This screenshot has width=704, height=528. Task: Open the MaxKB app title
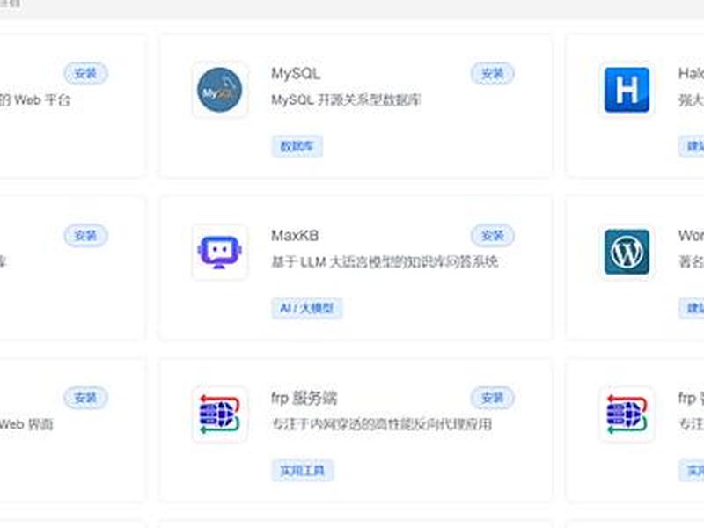pyautogui.click(x=295, y=236)
